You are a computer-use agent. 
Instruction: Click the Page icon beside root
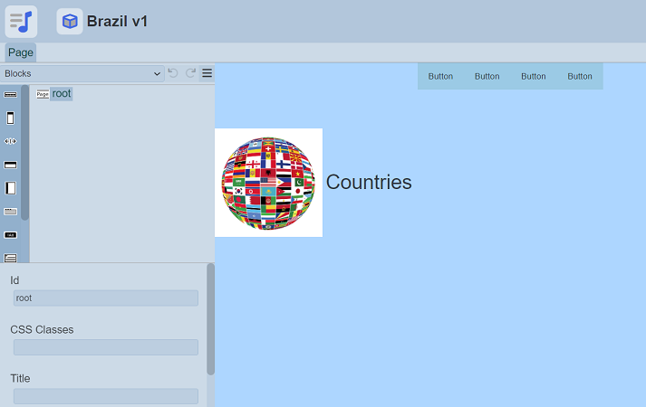(x=43, y=94)
